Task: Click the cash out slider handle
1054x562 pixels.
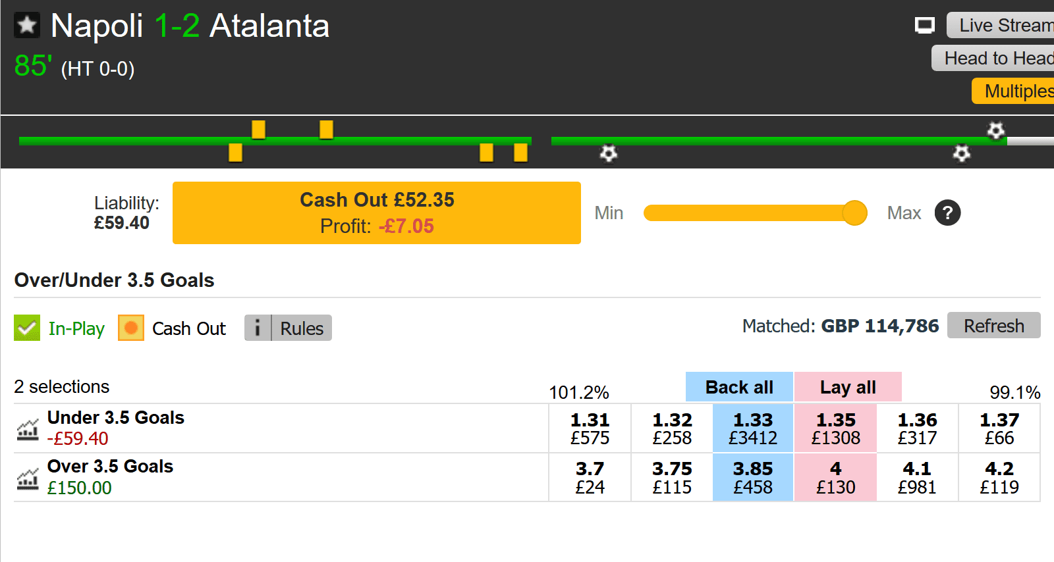Action: point(854,213)
